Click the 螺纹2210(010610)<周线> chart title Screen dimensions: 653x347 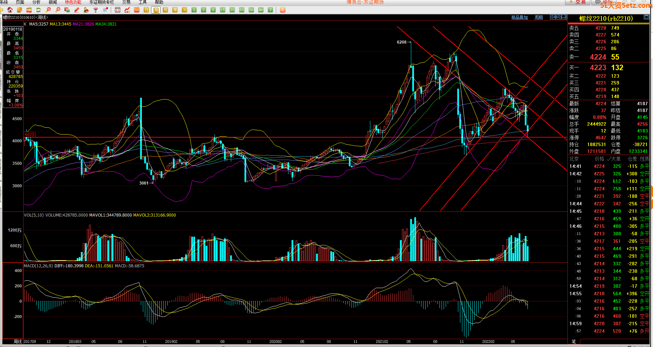(x=26, y=17)
